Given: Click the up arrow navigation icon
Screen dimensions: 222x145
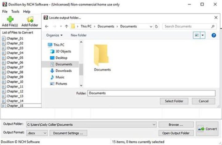Looking at the screenshot, I should [x=66, y=26].
